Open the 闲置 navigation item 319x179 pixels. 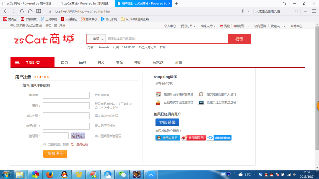point(178,62)
